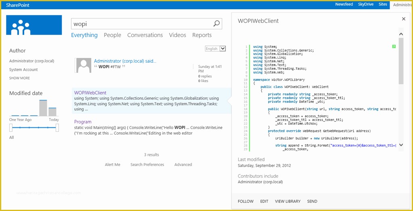413x211 pixels.
Task: Open Advanced search
Action: point(183,164)
